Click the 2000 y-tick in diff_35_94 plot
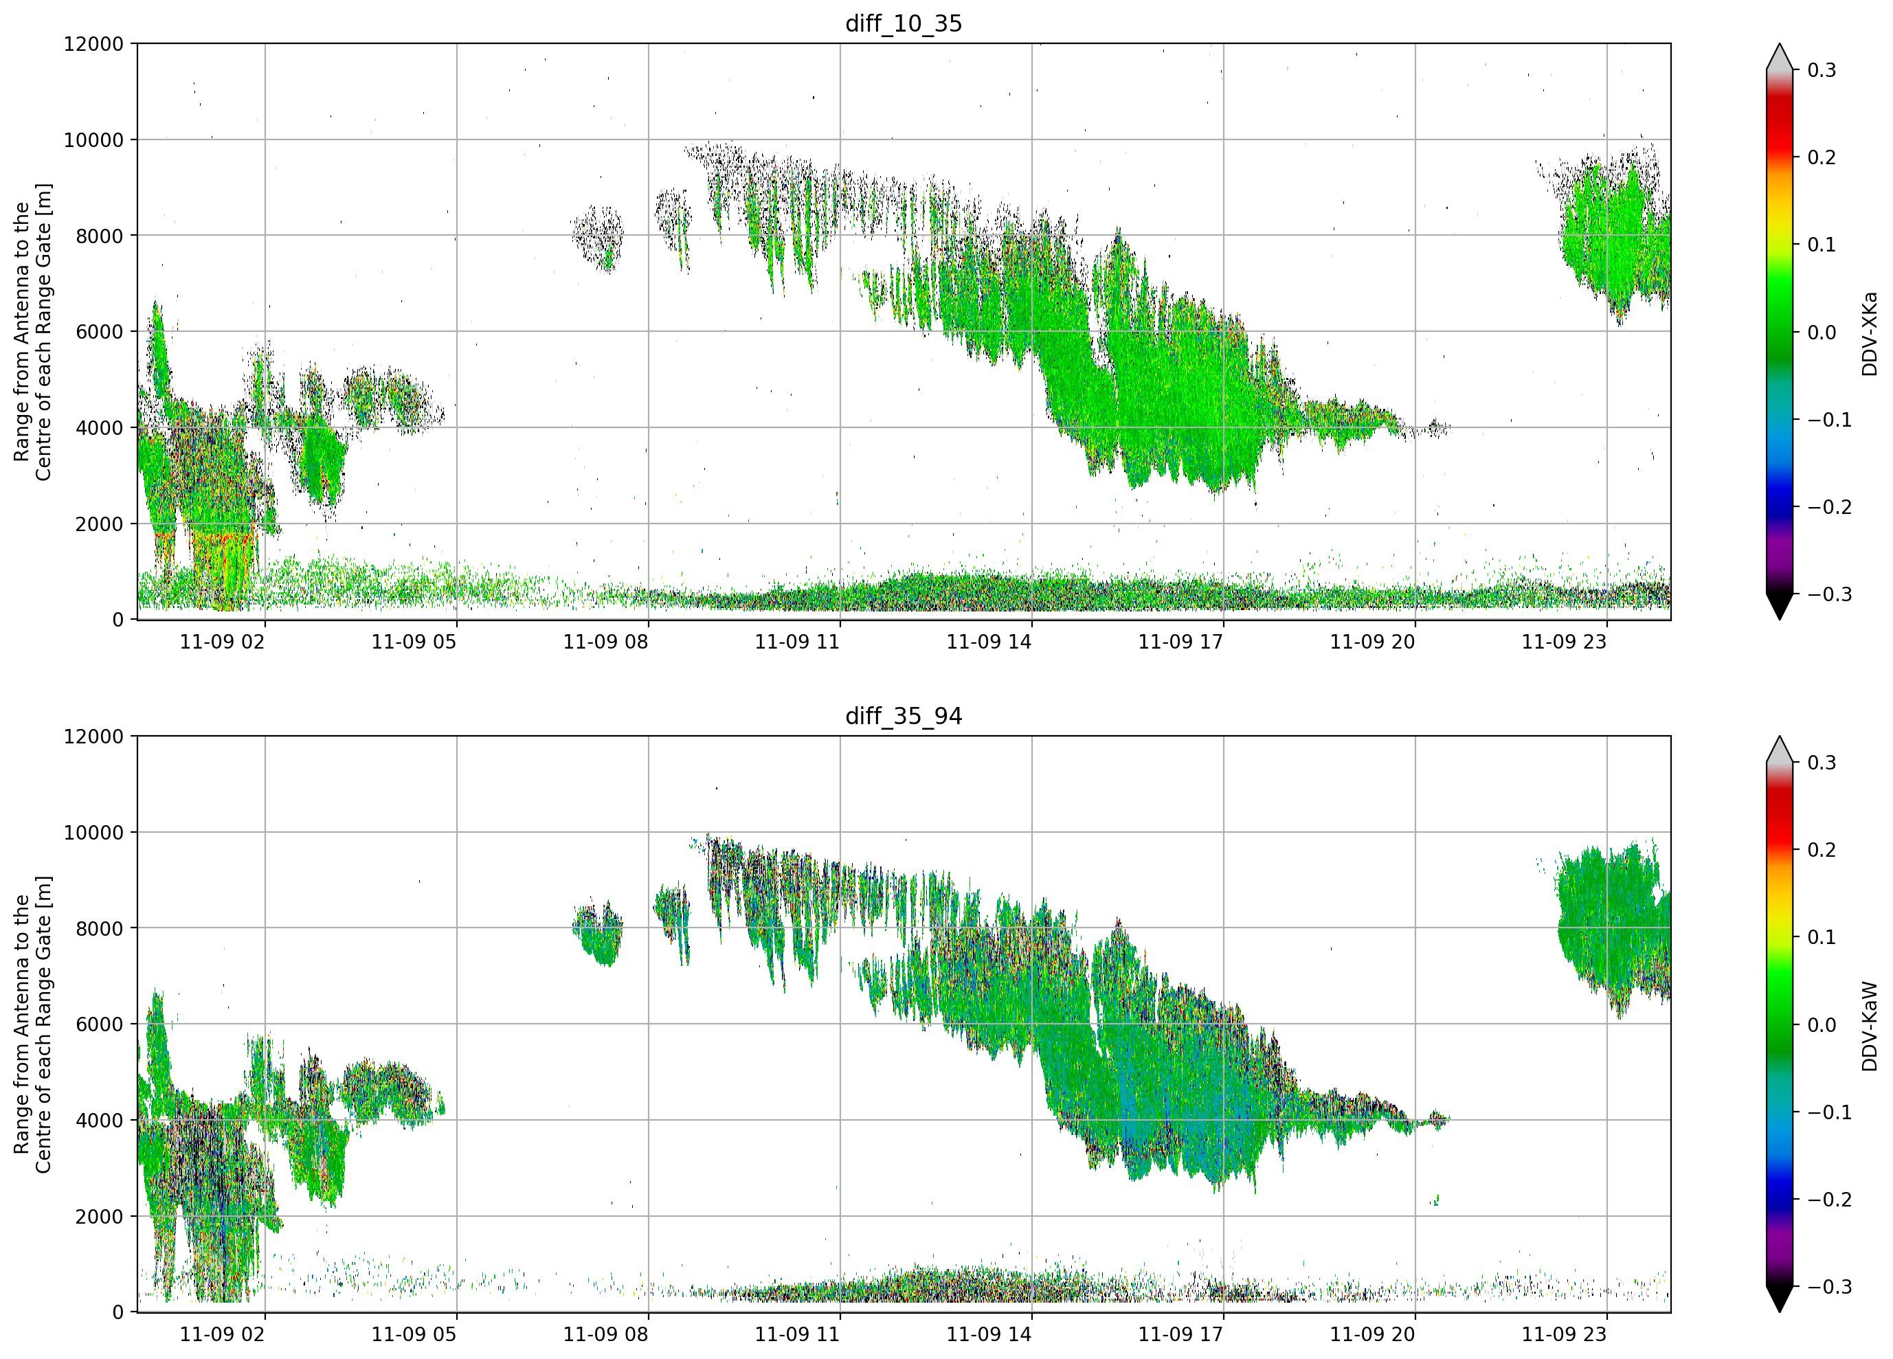 100,1217
